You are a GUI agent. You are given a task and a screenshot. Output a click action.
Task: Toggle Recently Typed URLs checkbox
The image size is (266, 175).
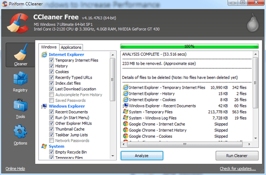(x=51, y=78)
